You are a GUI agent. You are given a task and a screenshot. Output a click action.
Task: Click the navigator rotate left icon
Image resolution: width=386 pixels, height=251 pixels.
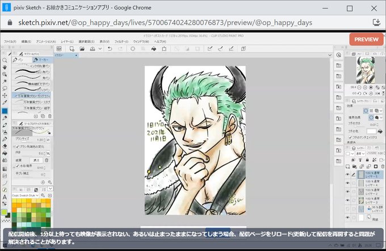point(359,93)
